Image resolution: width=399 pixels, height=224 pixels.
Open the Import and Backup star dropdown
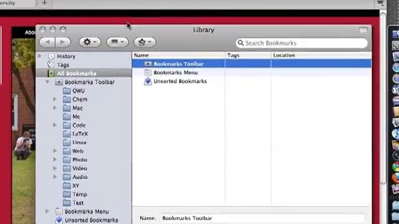point(145,42)
